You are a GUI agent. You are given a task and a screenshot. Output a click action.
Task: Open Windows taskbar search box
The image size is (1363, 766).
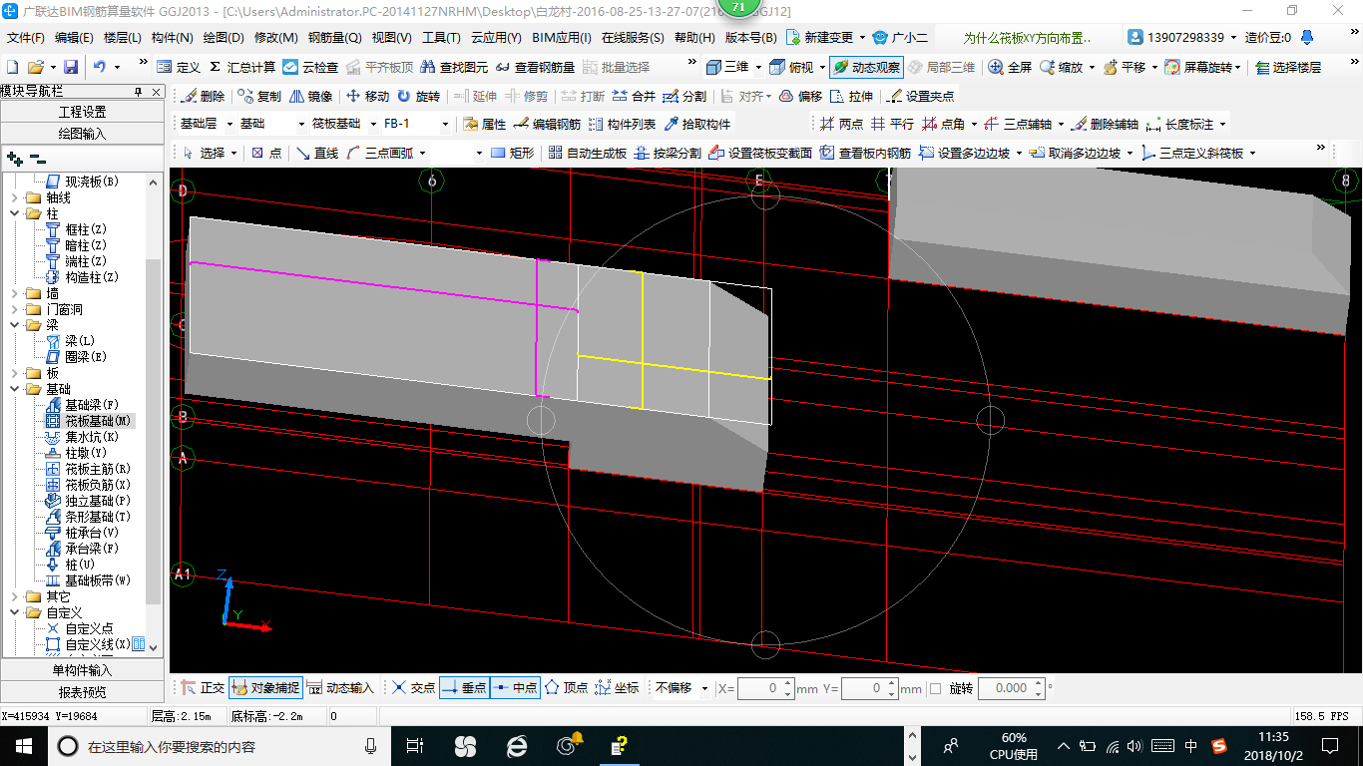[220, 746]
